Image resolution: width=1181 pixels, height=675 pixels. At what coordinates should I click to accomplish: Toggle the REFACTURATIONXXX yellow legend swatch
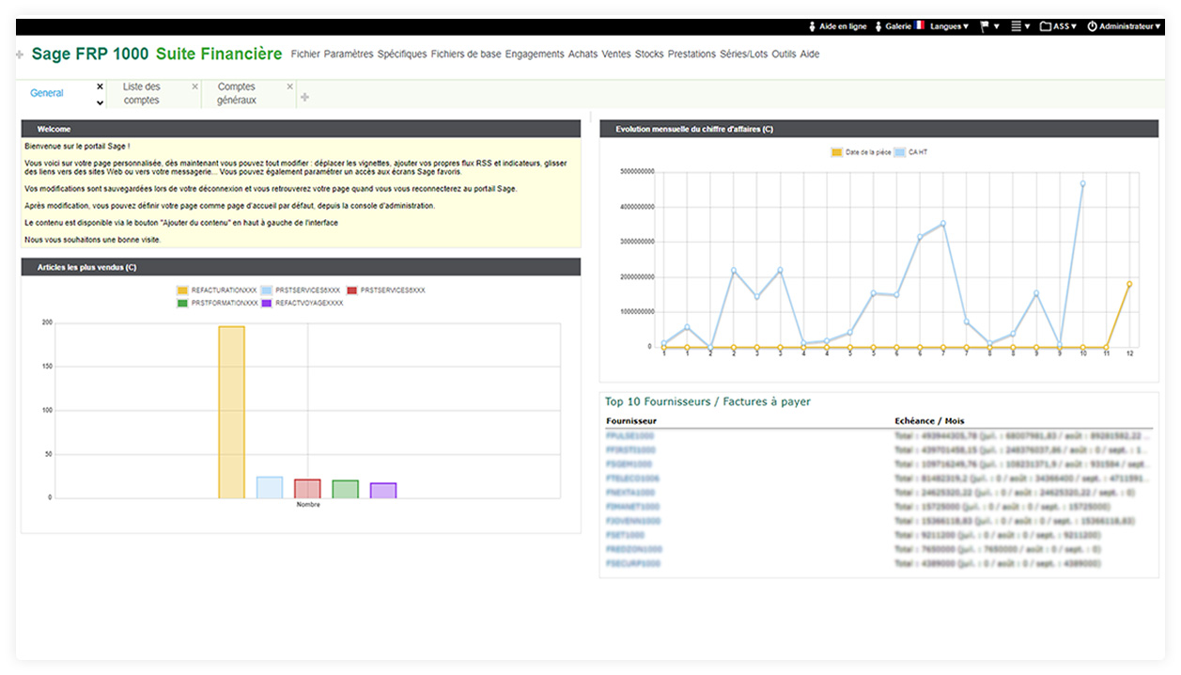click(x=182, y=290)
